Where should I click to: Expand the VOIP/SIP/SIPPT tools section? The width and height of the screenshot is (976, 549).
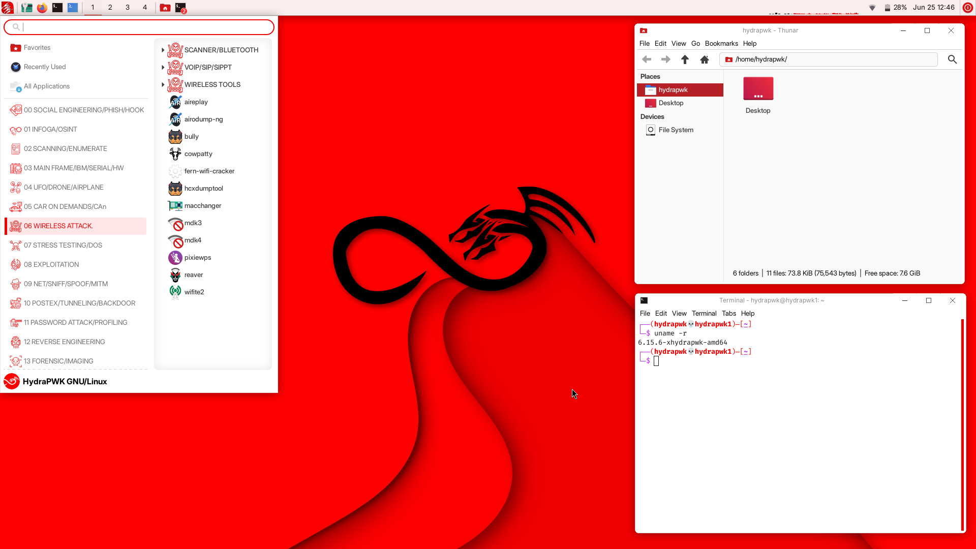(x=163, y=67)
